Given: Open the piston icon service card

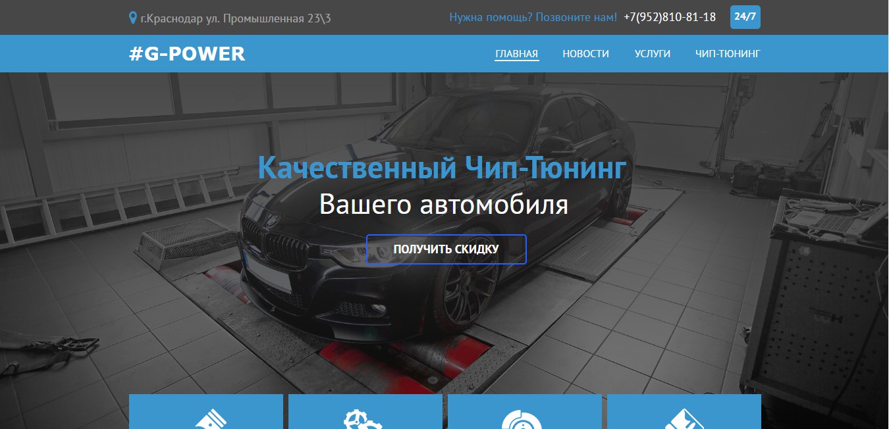Looking at the screenshot, I should click(206, 412).
